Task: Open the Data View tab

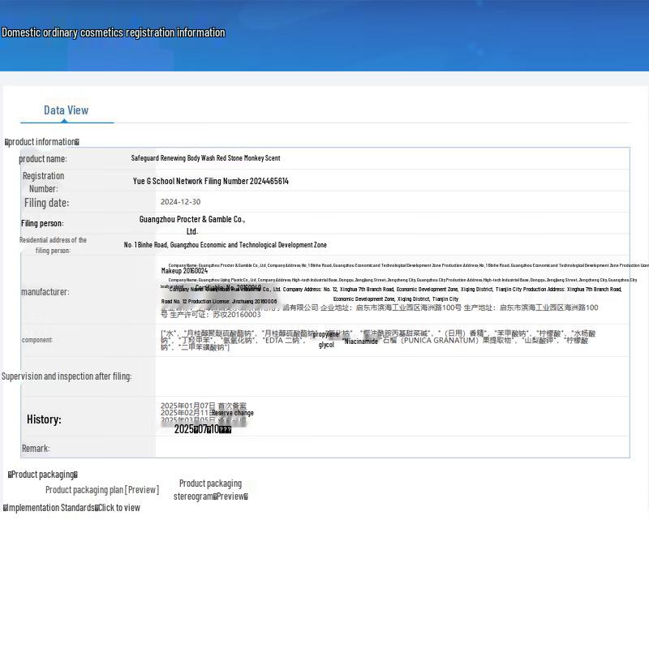Action: 67,110
